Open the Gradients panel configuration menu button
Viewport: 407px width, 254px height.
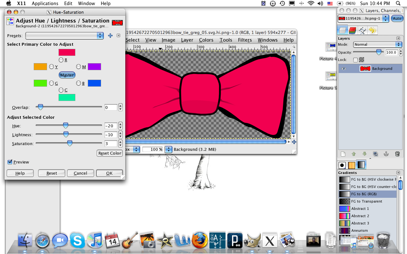[x=398, y=173]
